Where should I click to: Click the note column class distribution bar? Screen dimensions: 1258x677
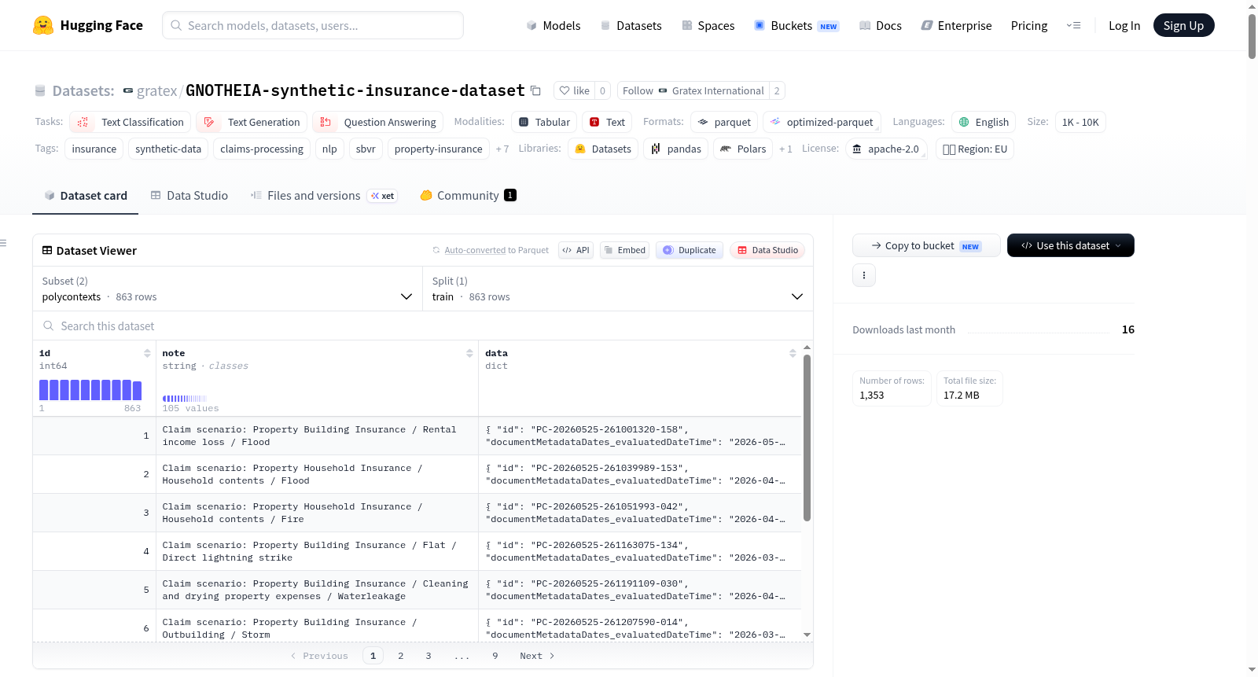[185, 399]
